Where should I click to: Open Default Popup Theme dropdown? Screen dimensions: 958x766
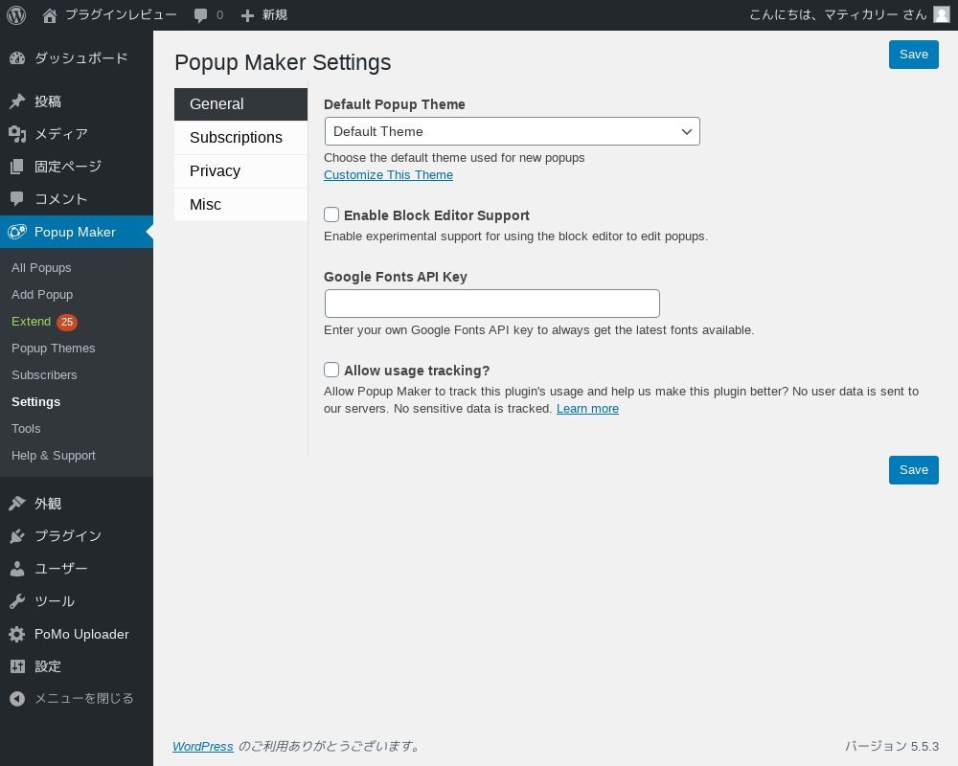coord(512,131)
